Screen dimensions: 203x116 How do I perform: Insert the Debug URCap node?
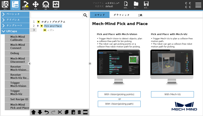17,53
